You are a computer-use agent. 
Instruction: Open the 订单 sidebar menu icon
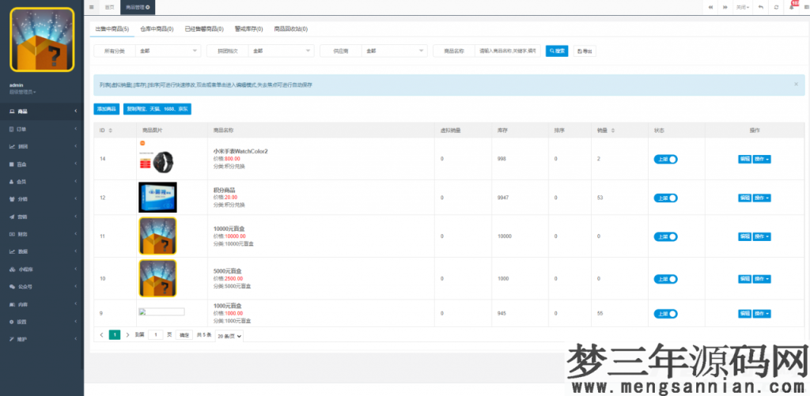(12, 129)
